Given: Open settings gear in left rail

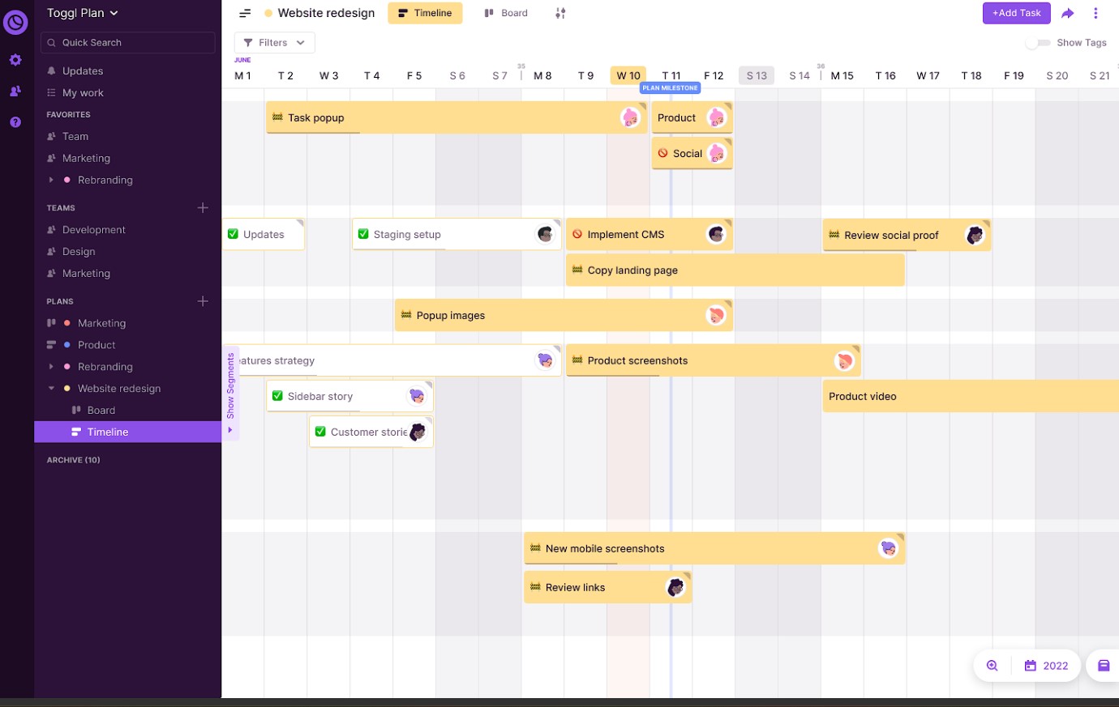Looking at the screenshot, I should coord(15,60).
